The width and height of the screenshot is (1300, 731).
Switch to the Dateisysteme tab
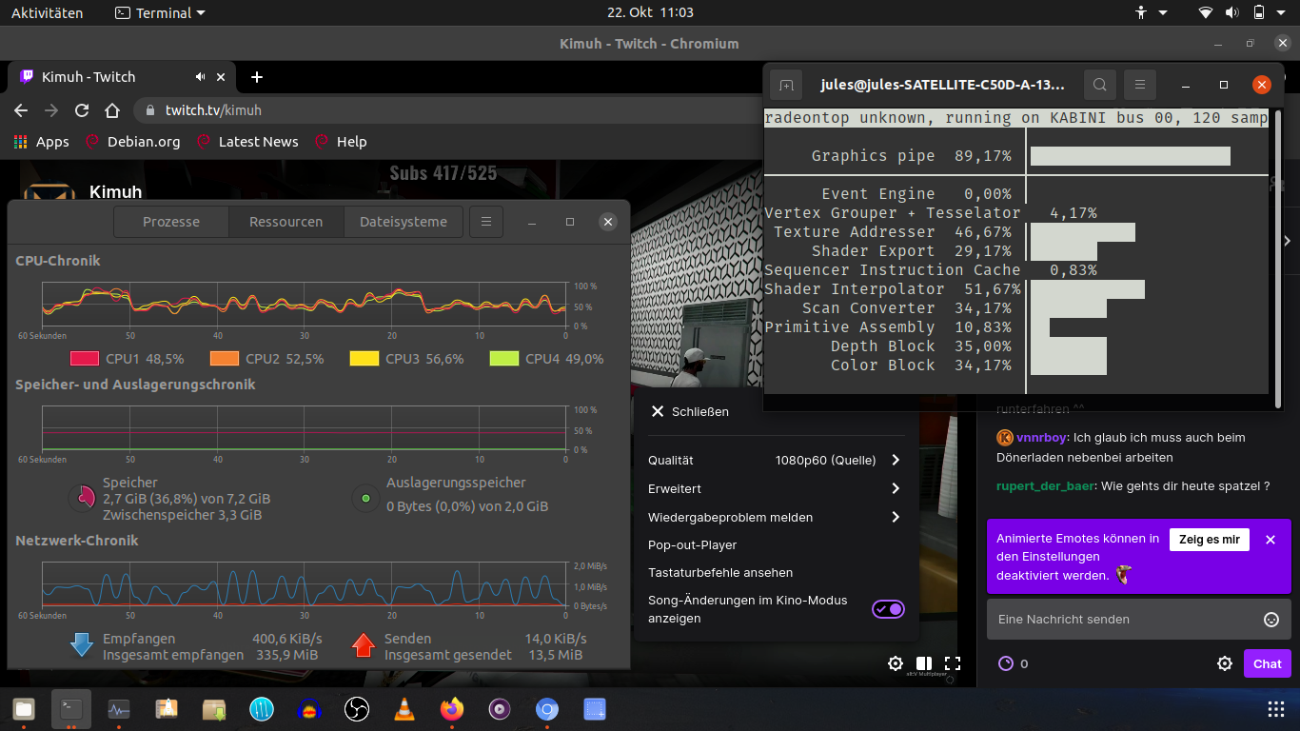click(404, 222)
